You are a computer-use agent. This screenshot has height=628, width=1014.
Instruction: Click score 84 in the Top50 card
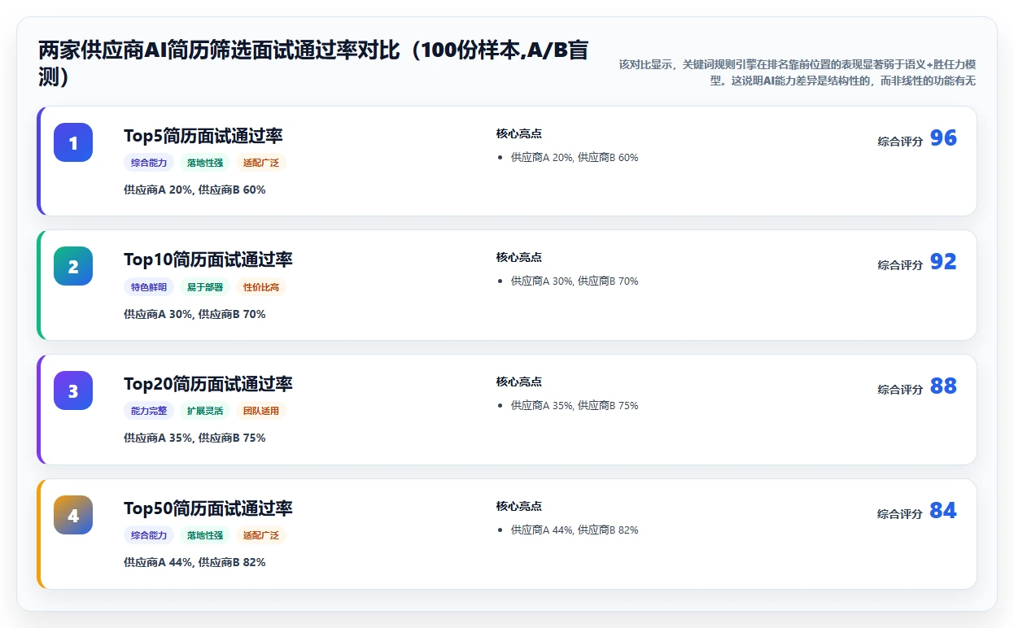pos(943,511)
